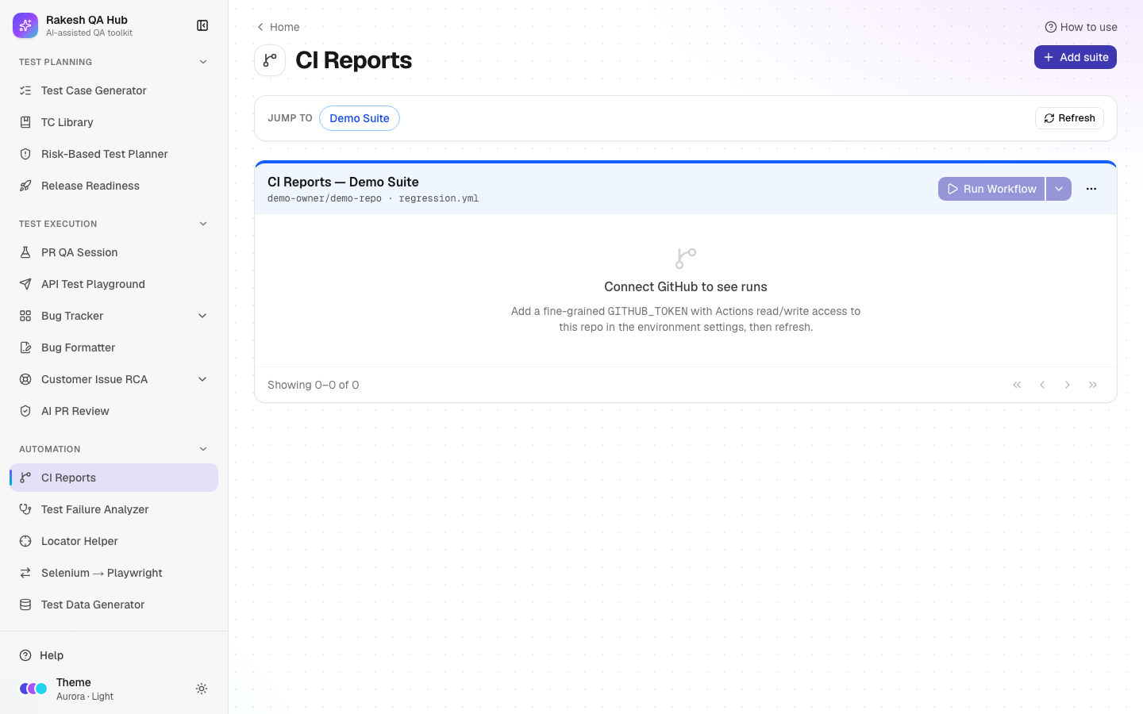1143x714 pixels.
Task: Toggle light/dark mode with sun icon
Action: (x=202, y=689)
